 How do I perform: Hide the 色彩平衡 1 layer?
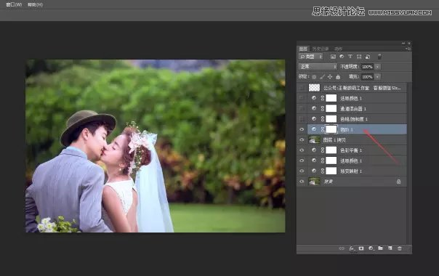(x=302, y=150)
